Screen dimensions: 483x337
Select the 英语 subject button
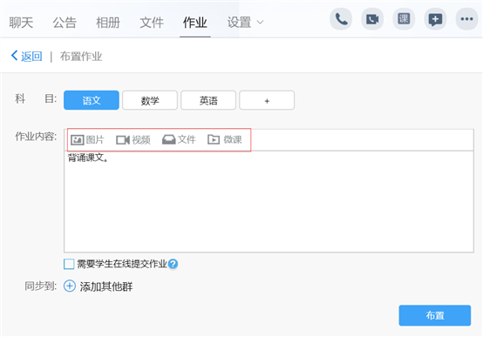(x=208, y=100)
